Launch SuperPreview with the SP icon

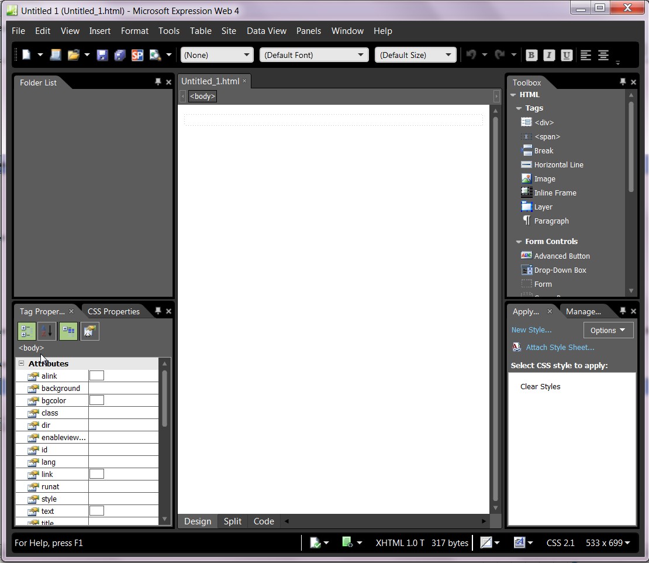pos(137,54)
